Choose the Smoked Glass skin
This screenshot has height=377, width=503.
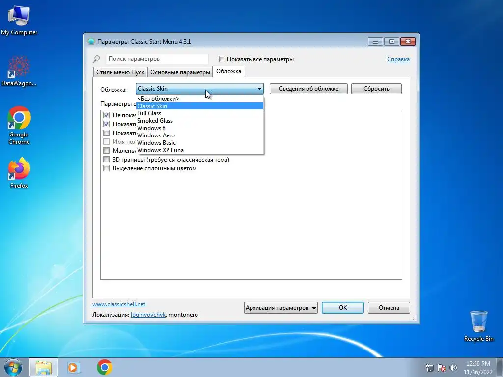coord(199,121)
